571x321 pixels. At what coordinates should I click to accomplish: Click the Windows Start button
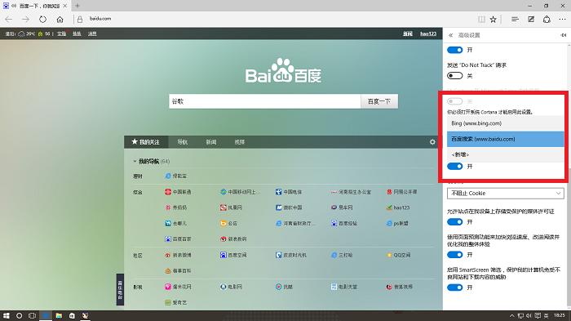coord(7,315)
